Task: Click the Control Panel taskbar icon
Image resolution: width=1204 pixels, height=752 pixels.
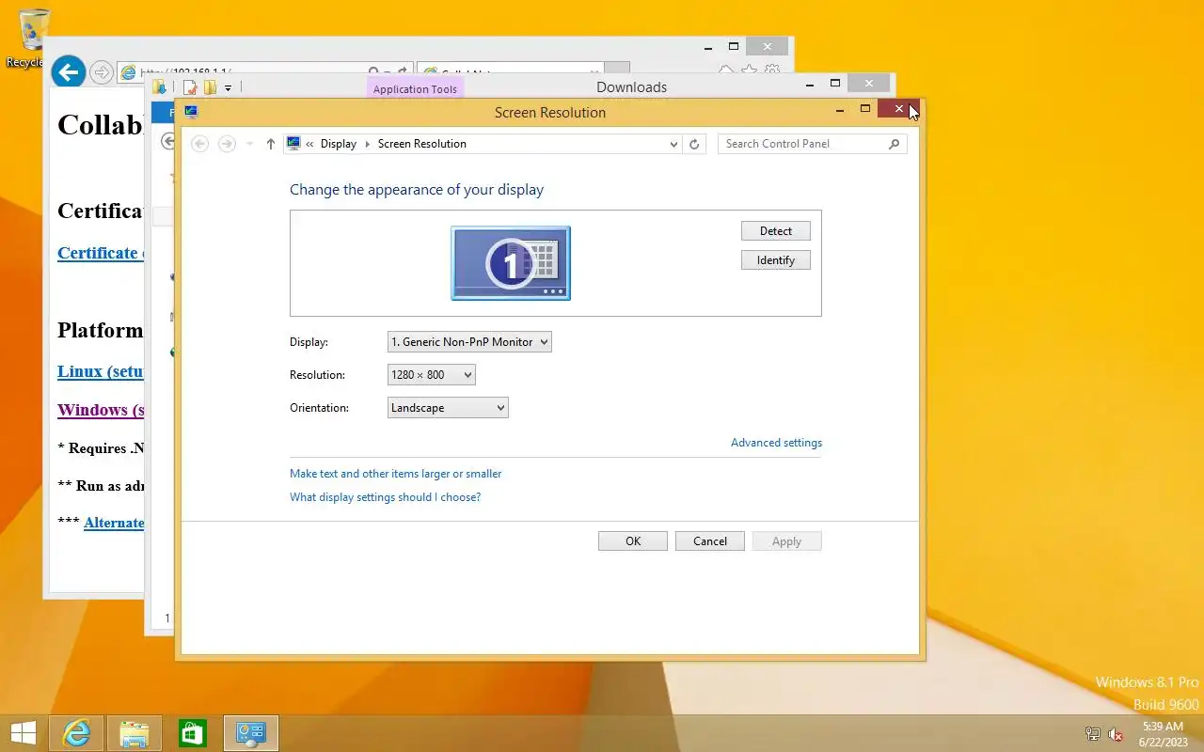Action: [x=251, y=733]
